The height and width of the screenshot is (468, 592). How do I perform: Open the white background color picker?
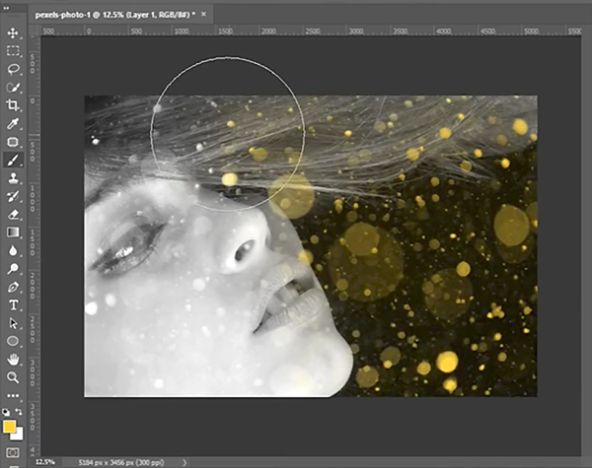19,435
